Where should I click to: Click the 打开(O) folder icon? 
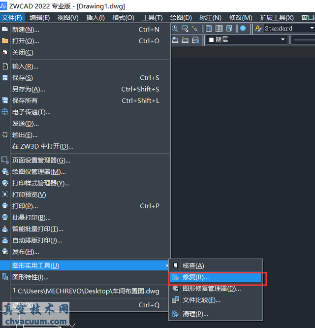point(5,40)
